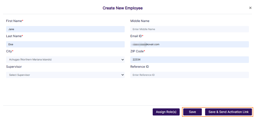Click Save & Send Activation Link
The width and height of the screenshot is (255, 119).
229,112
